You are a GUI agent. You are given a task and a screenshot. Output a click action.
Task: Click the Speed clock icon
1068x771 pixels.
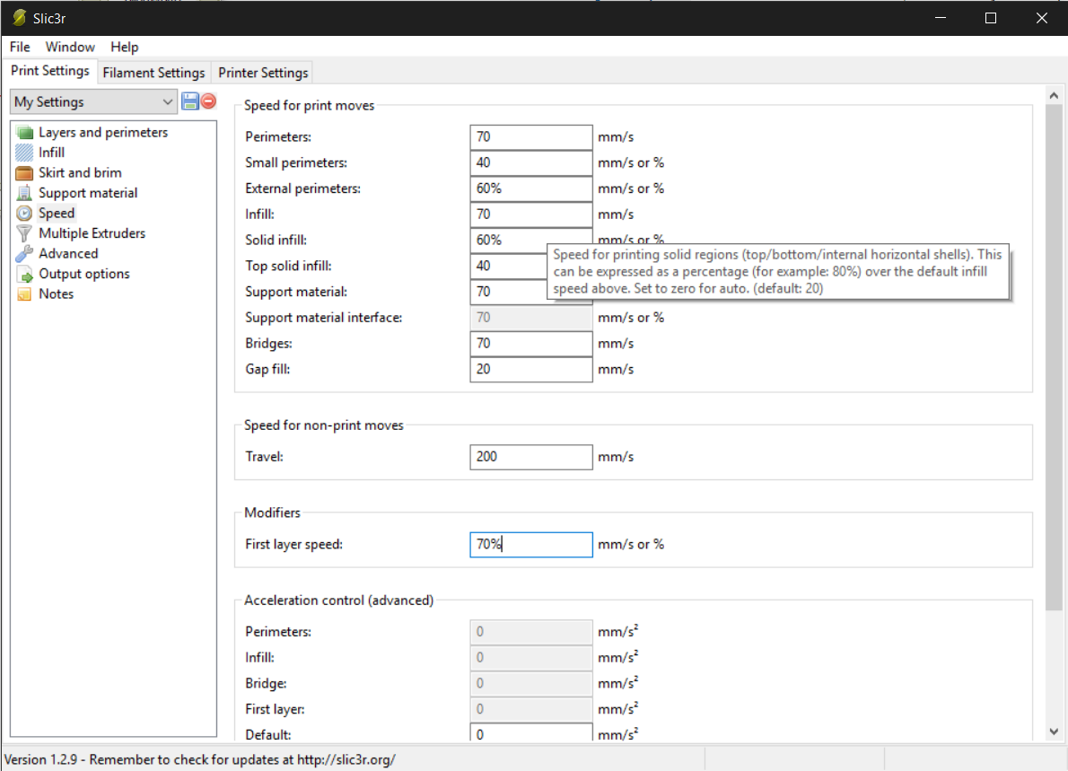tap(24, 214)
